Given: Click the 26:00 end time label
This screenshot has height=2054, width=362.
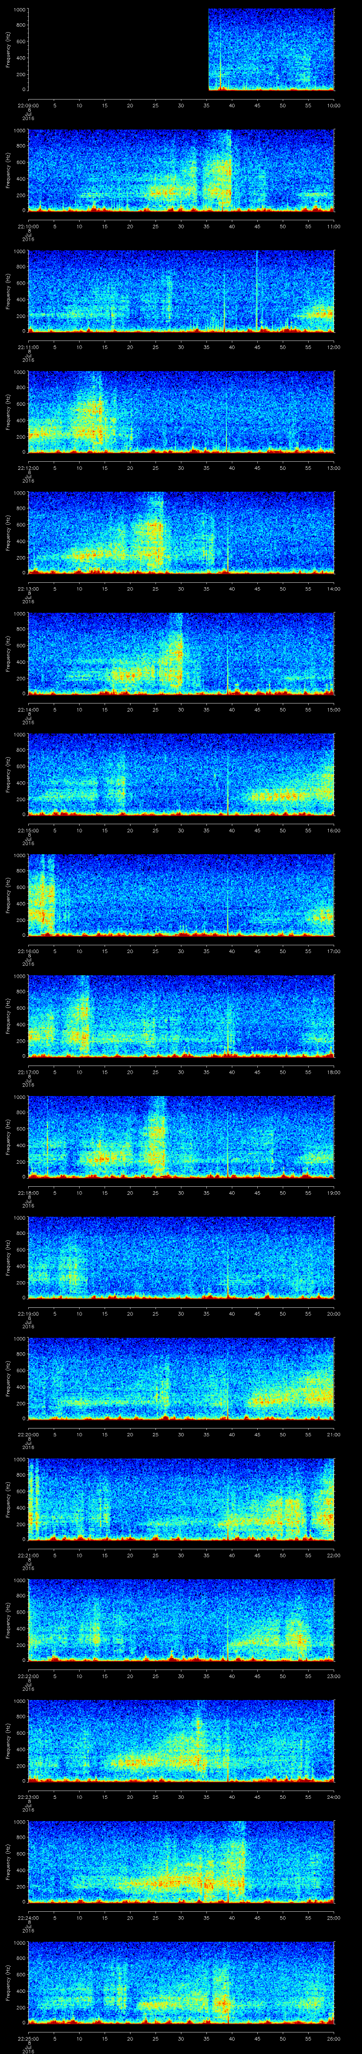Looking at the screenshot, I should 333,2038.
